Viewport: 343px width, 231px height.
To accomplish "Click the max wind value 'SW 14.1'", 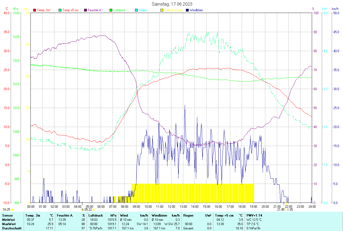I will [x=142, y=224].
